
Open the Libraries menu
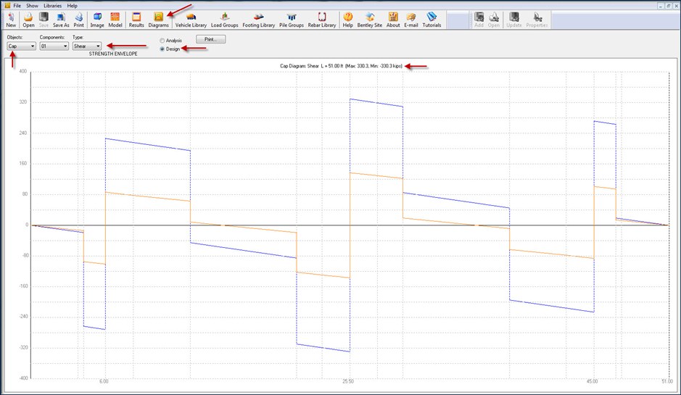click(x=52, y=6)
